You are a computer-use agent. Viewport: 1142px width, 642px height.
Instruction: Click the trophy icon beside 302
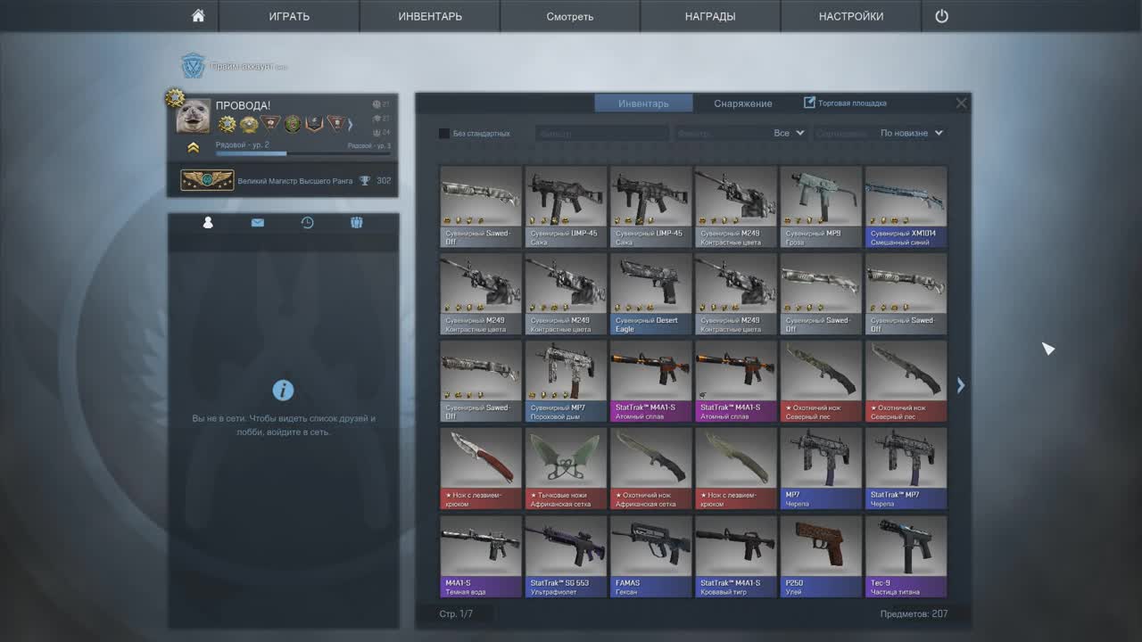[365, 180]
